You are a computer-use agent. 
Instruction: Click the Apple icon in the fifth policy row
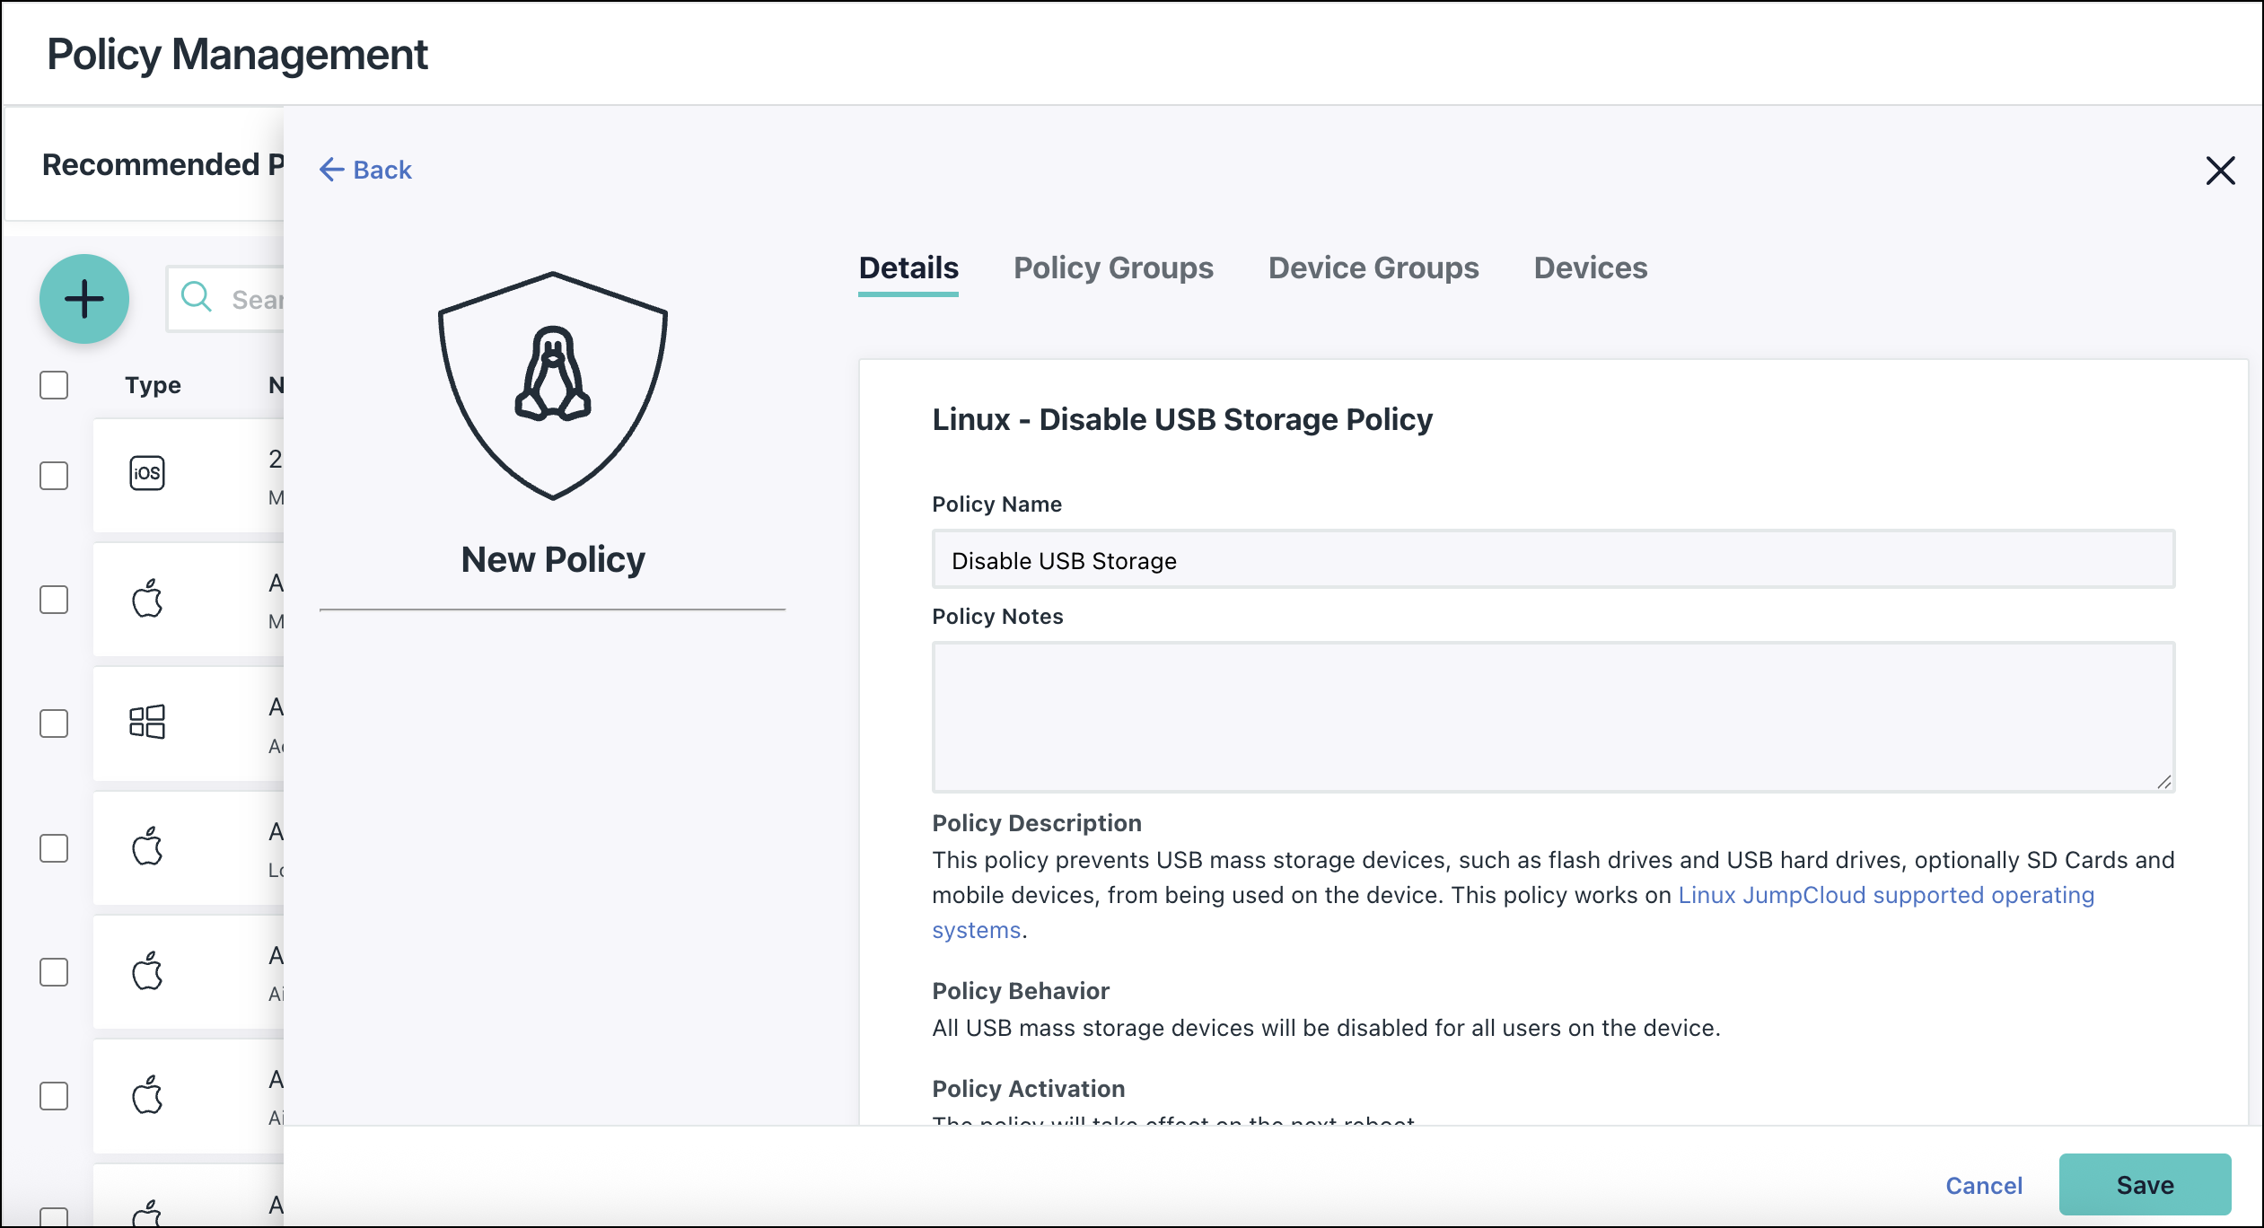147,972
